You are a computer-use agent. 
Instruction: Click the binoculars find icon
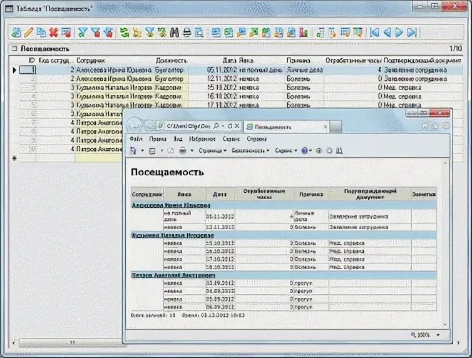tap(175, 32)
